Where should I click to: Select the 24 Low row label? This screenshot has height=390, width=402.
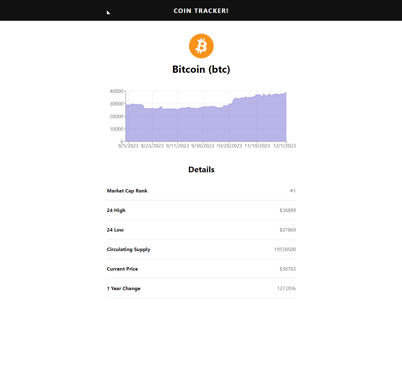[115, 230]
